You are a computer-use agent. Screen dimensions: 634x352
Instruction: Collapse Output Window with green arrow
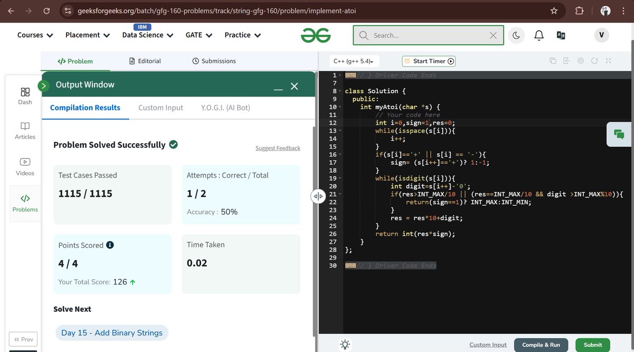(43, 85)
